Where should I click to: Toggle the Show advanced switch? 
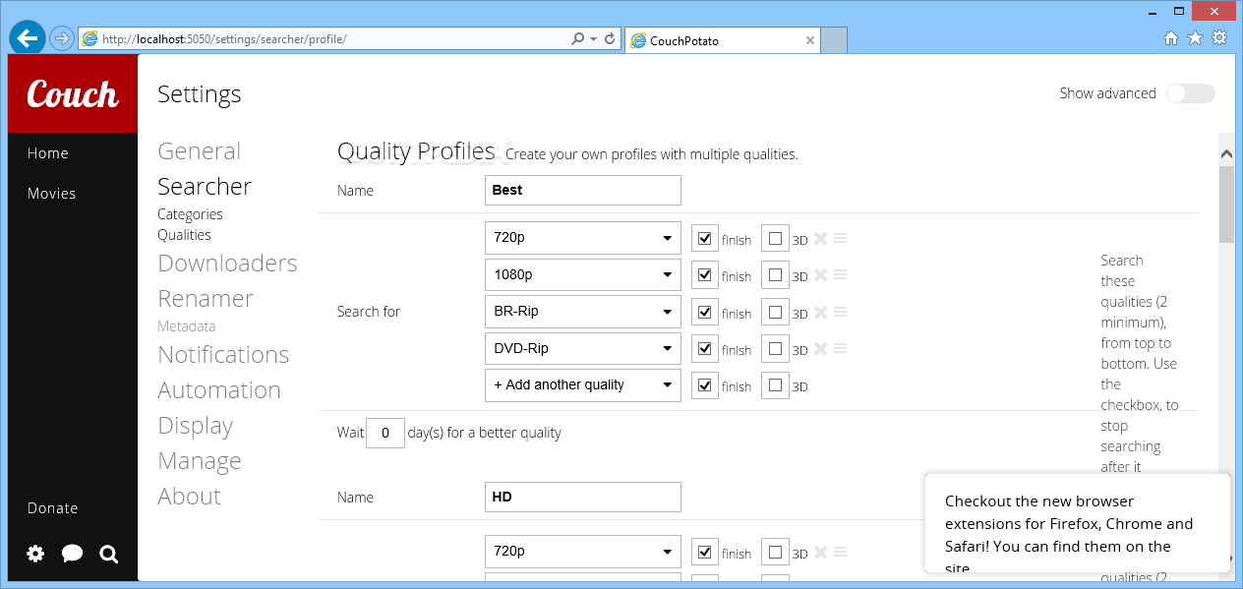coord(1190,93)
